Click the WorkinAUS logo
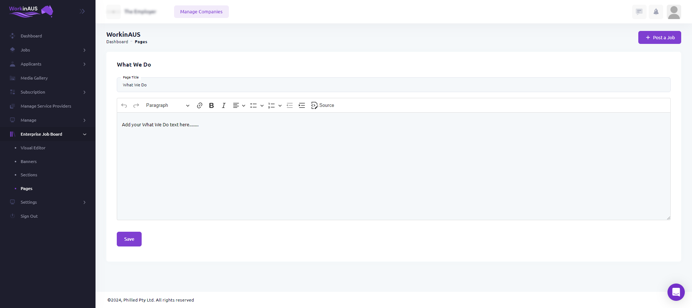 [31, 11]
